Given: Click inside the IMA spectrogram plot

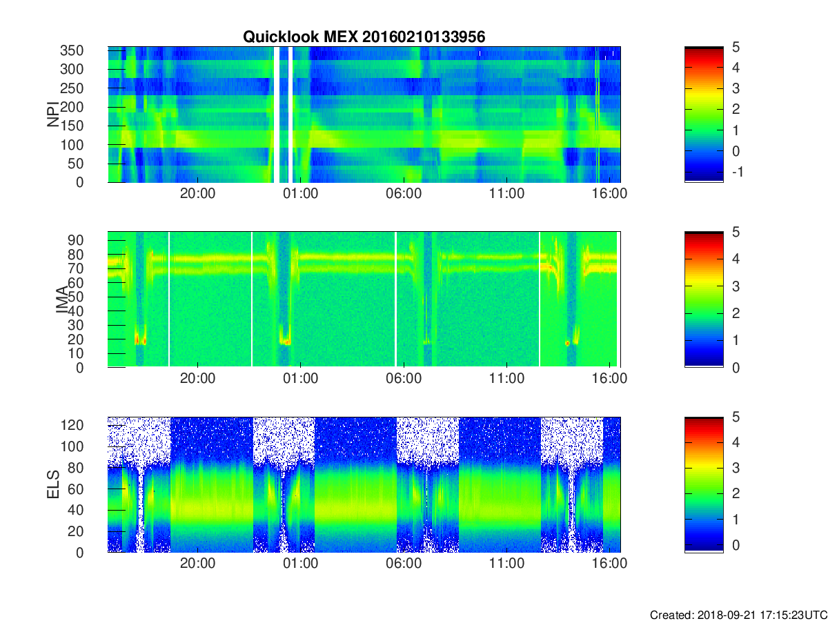Looking at the screenshot, I should (x=364, y=299).
